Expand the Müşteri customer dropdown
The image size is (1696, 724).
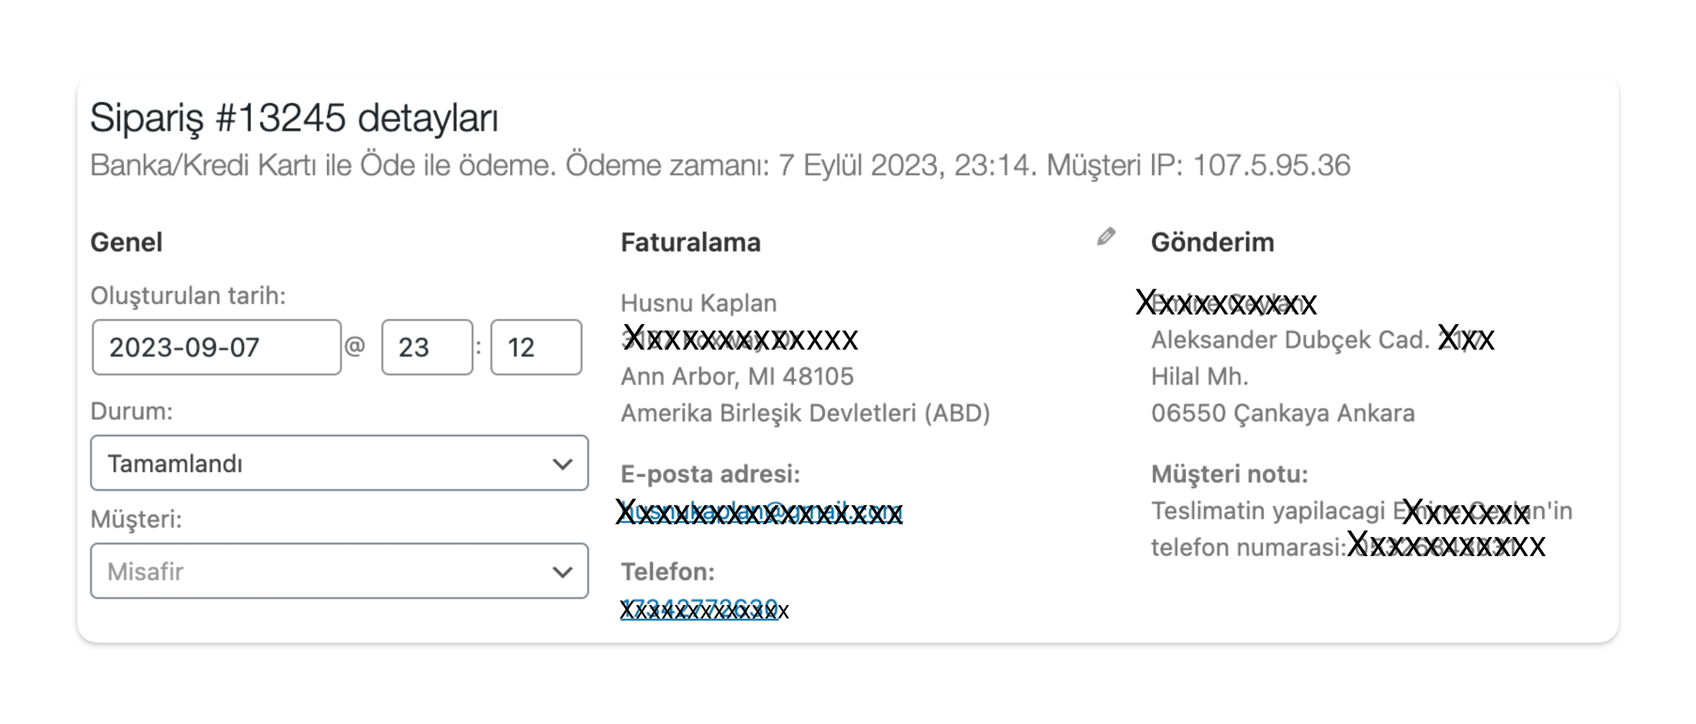click(340, 571)
